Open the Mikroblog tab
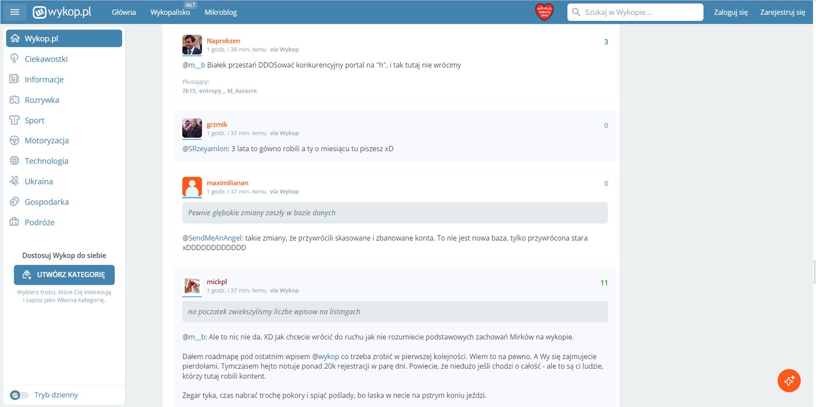816x407 pixels. [x=221, y=12]
